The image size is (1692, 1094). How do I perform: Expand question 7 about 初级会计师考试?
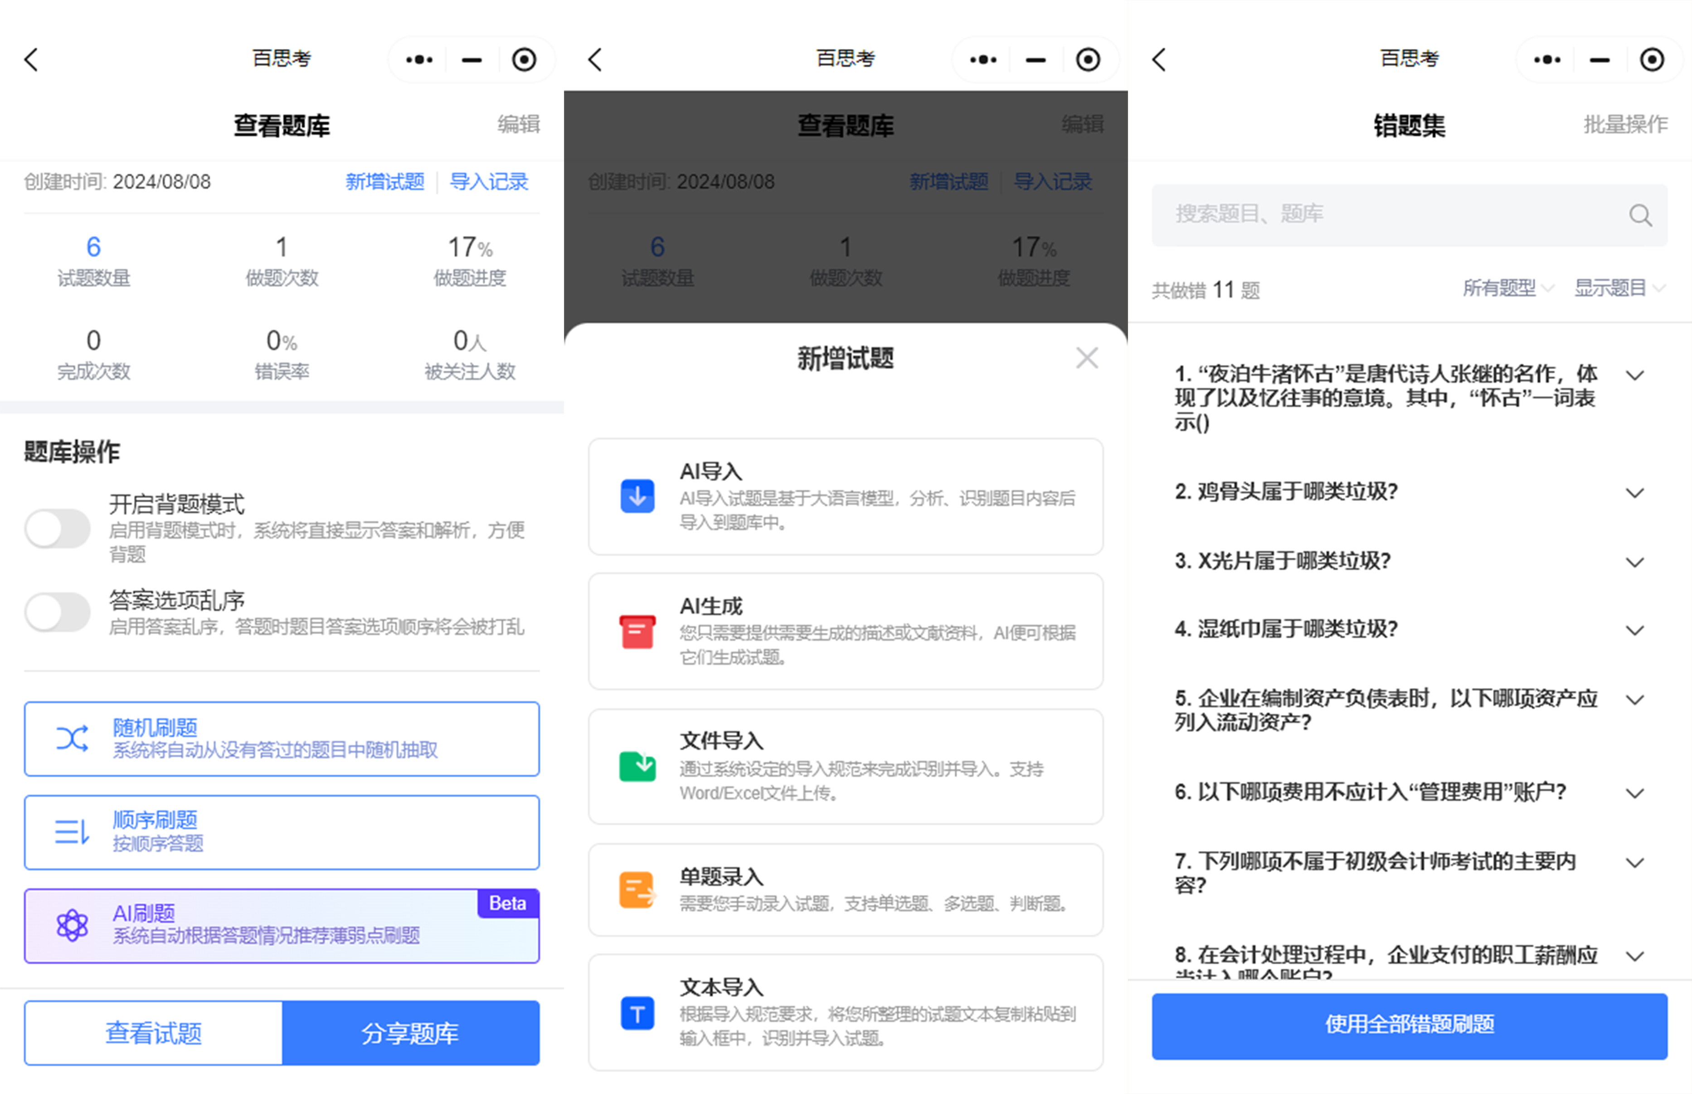tap(1634, 862)
